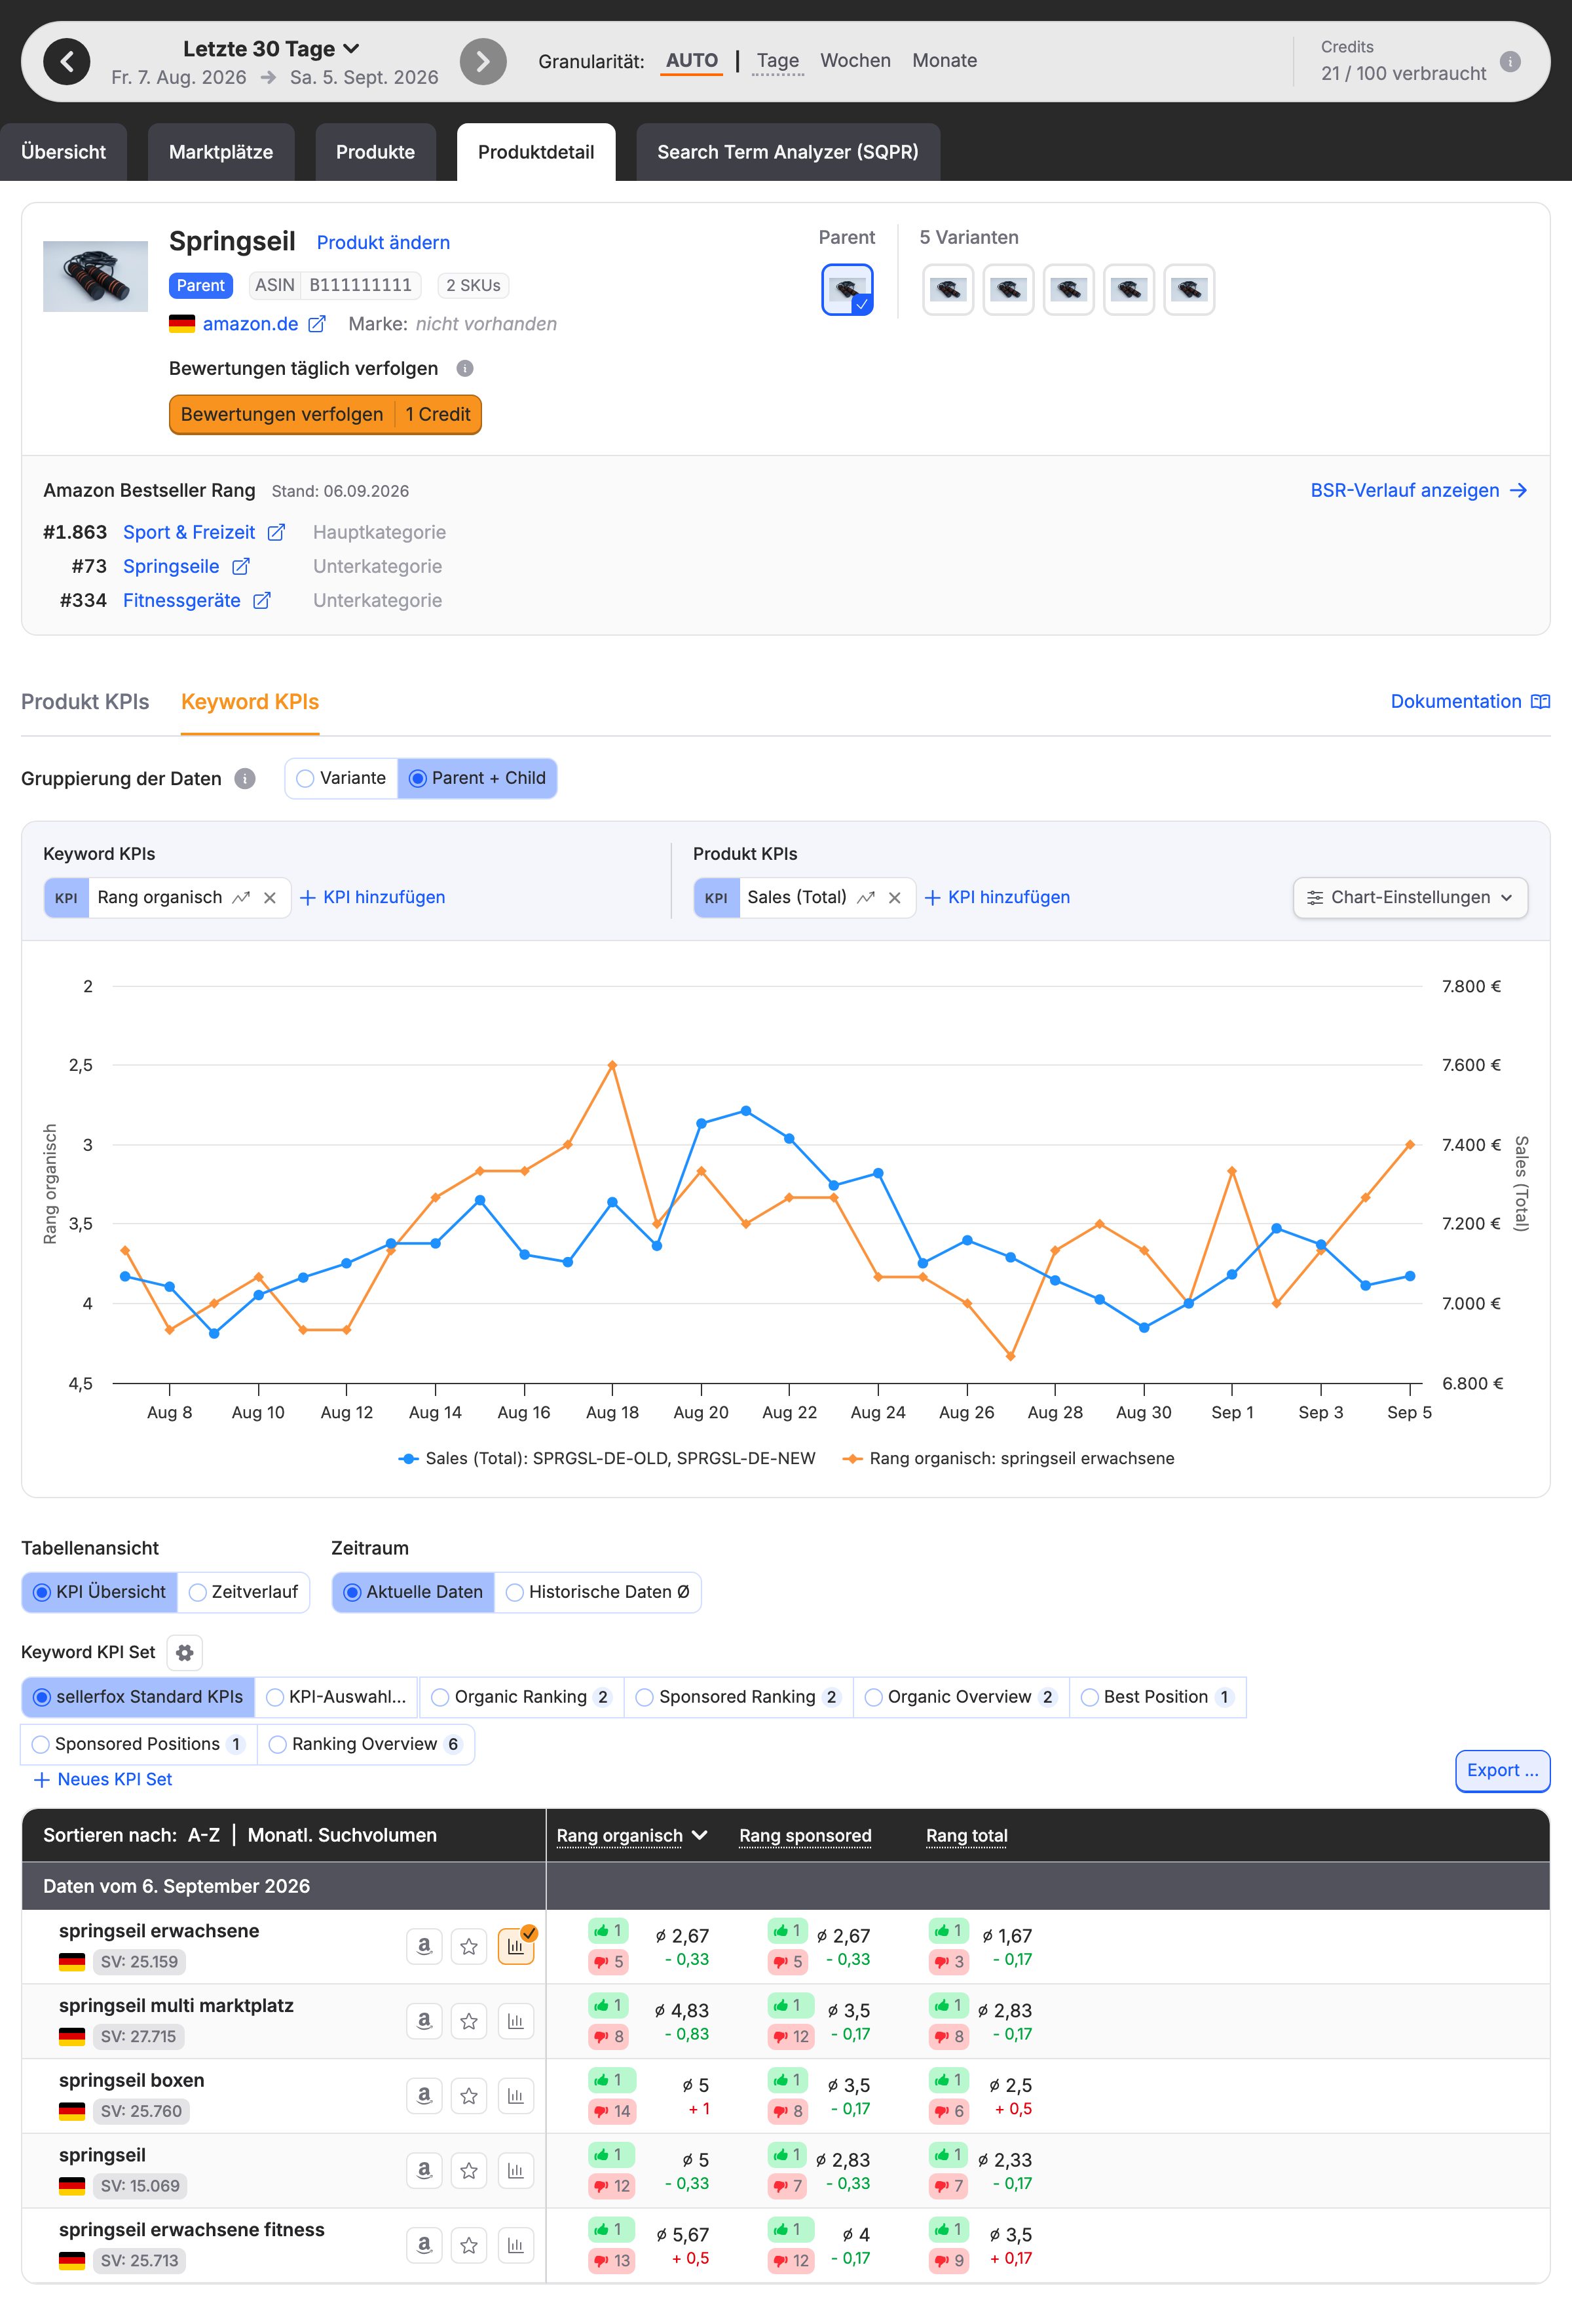This screenshot has width=1572, height=2324.
Task: Set granularity to Wochen
Action: click(855, 60)
